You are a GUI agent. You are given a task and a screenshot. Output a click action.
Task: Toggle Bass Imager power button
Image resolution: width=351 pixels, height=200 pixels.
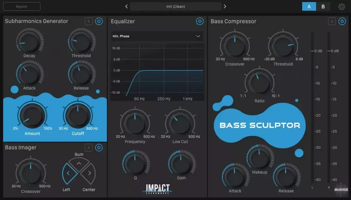(x=99, y=148)
